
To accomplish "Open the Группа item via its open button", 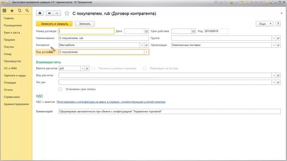I will [278, 38].
